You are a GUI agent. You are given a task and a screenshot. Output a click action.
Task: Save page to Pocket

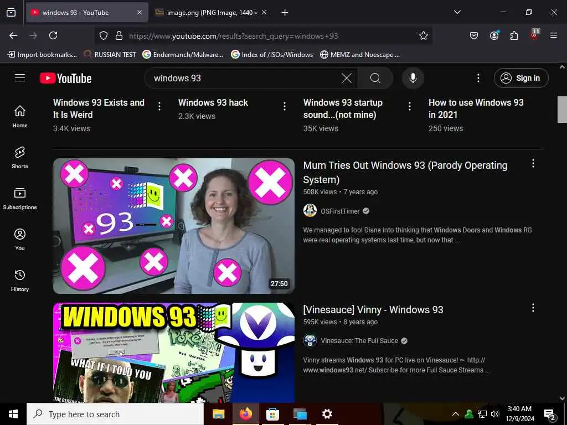pyautogui.click(x=474, y=35)
